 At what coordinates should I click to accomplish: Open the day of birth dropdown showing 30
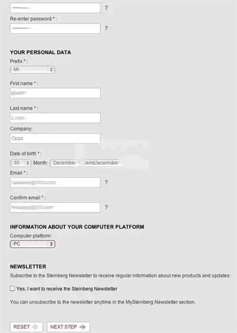[x=20, y=163]
